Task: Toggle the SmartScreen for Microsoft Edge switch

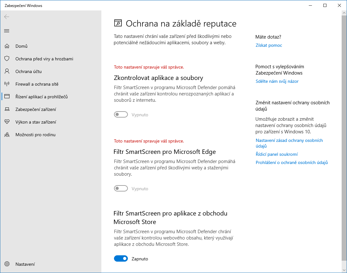Action: [x=121, y=189]
